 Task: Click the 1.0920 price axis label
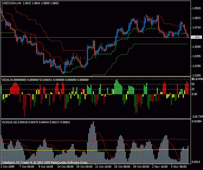[197, 8]
